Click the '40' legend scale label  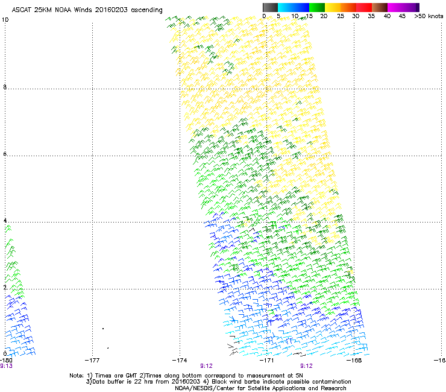(x=387, y=16)
